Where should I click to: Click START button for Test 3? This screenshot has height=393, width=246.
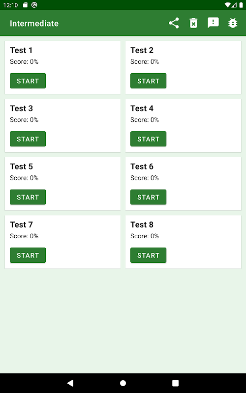click(x=28, y=139)
